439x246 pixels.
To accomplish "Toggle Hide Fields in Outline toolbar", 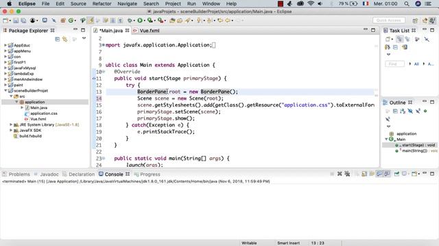I will pos(410,111).
